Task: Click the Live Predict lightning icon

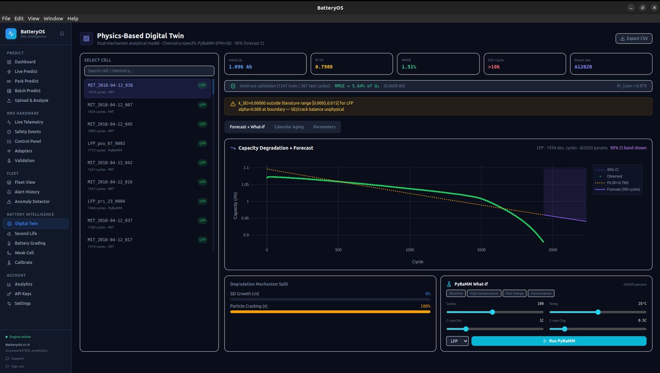Action: pos(9,72)
